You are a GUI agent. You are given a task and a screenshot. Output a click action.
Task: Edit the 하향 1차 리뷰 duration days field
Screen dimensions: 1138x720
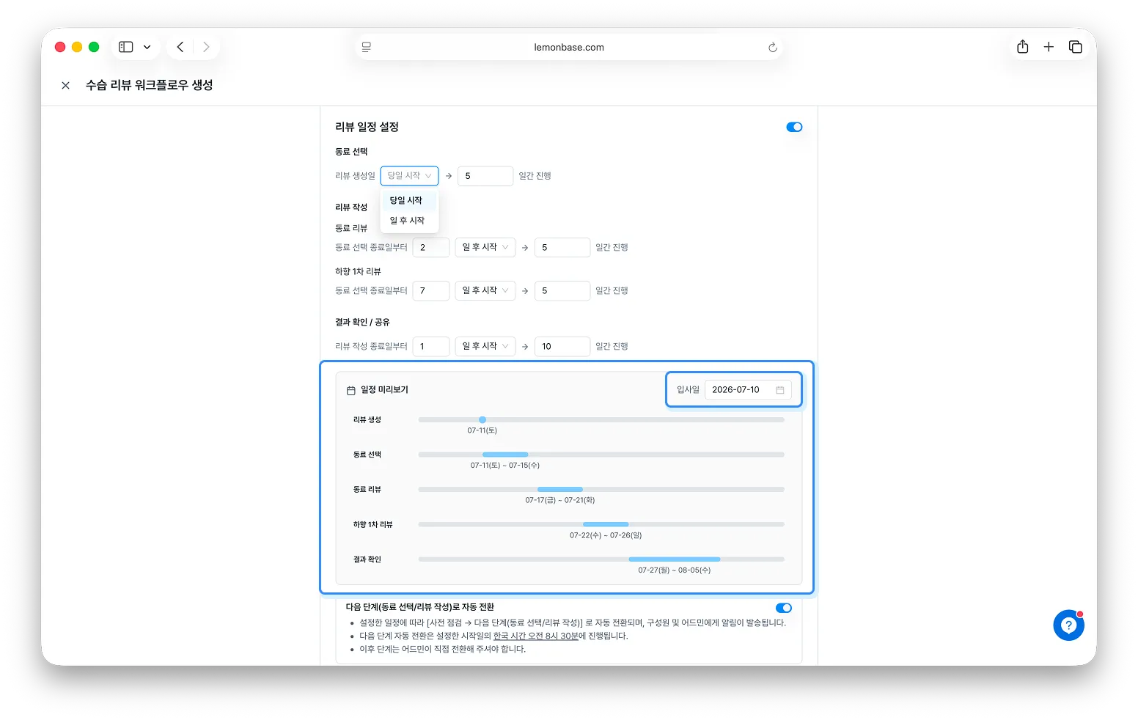[x=562, y=291]
